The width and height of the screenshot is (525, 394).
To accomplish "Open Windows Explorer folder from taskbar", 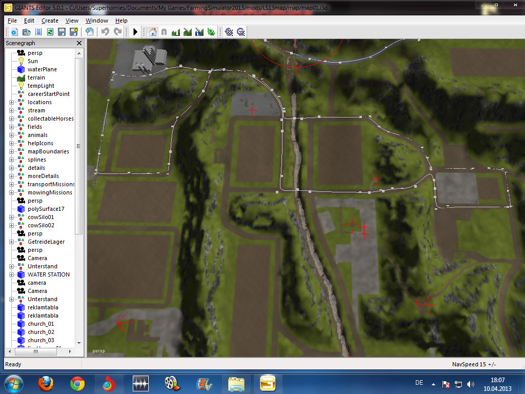I will [x=236, y=384].
